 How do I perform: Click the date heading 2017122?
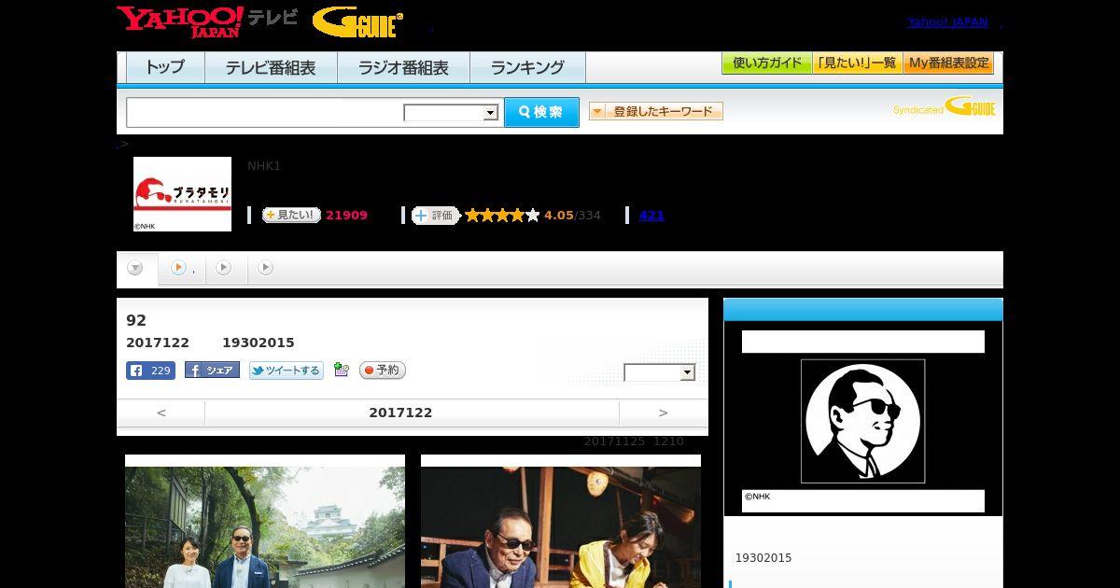(x=400, y=413)
